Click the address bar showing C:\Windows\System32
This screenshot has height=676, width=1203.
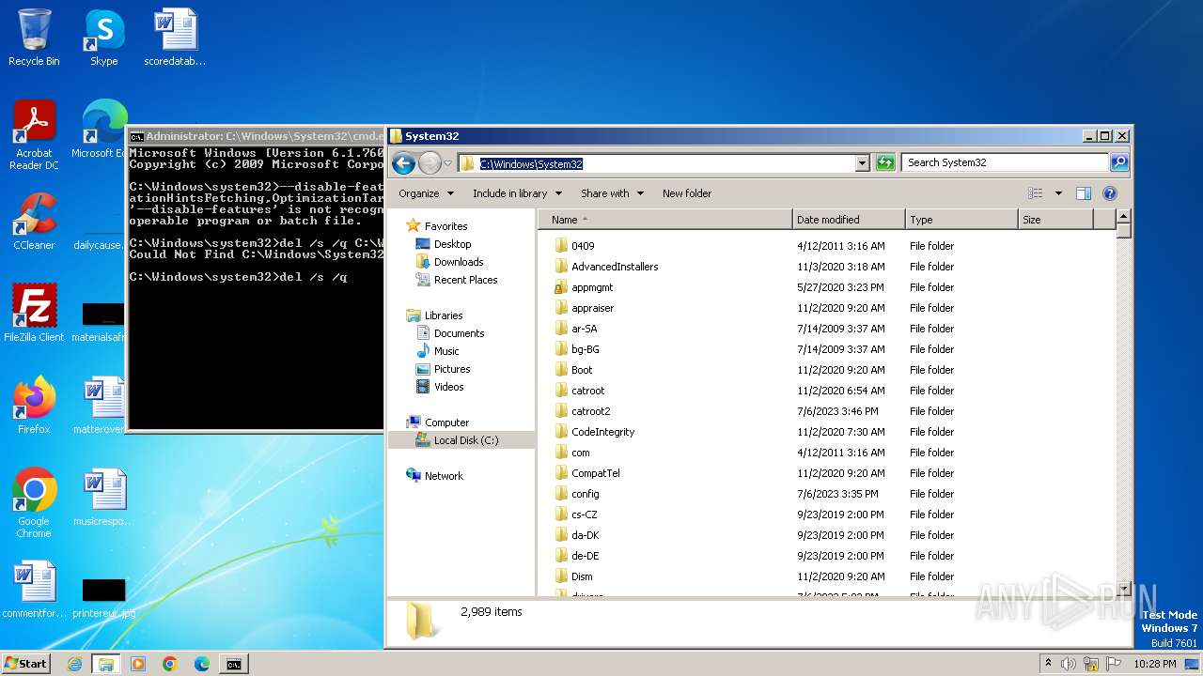(657, 163)
